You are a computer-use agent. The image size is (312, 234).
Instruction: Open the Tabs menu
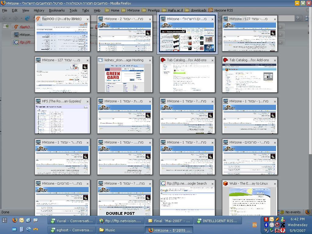click(86, 10)
